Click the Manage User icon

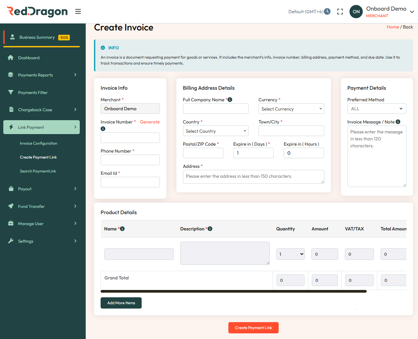click(11, 223)
